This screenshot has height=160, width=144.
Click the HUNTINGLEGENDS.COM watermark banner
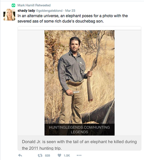point(80,130)
